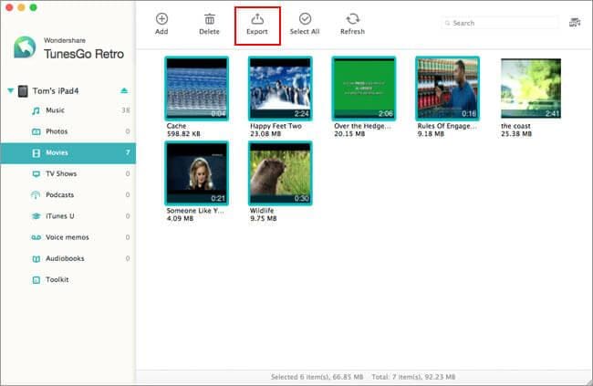Screen dimensions: 593x386
Task: Eject Tom's iPad4 device
Action: (124, 91)
